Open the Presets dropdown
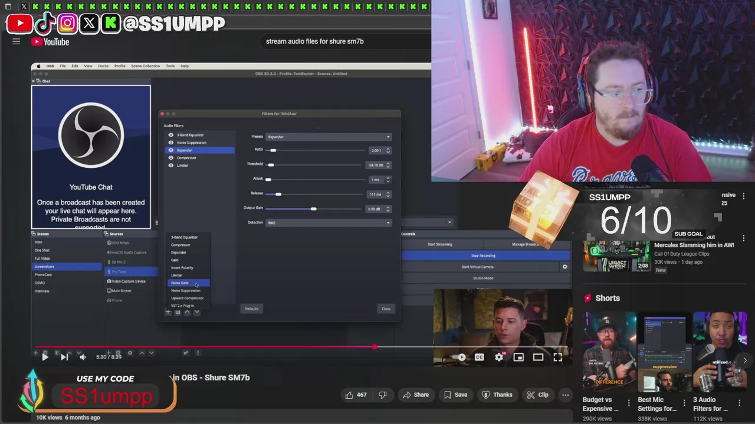Image resolution: width=755 pixels, height=424 pixels. [329, 137]
